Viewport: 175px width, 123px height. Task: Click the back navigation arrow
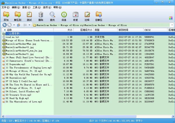[x=4, y=25]
